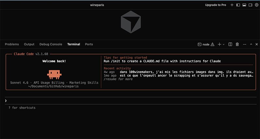Maximize panel with the chevron up

coord(251,44)
